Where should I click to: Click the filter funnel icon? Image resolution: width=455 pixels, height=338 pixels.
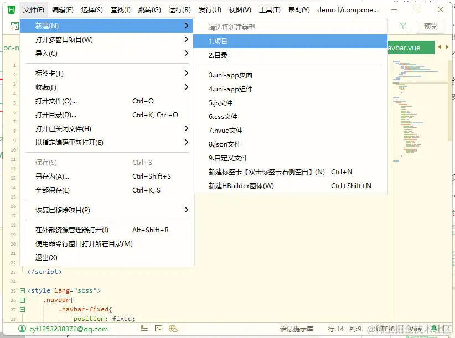(x=403, y=26)
